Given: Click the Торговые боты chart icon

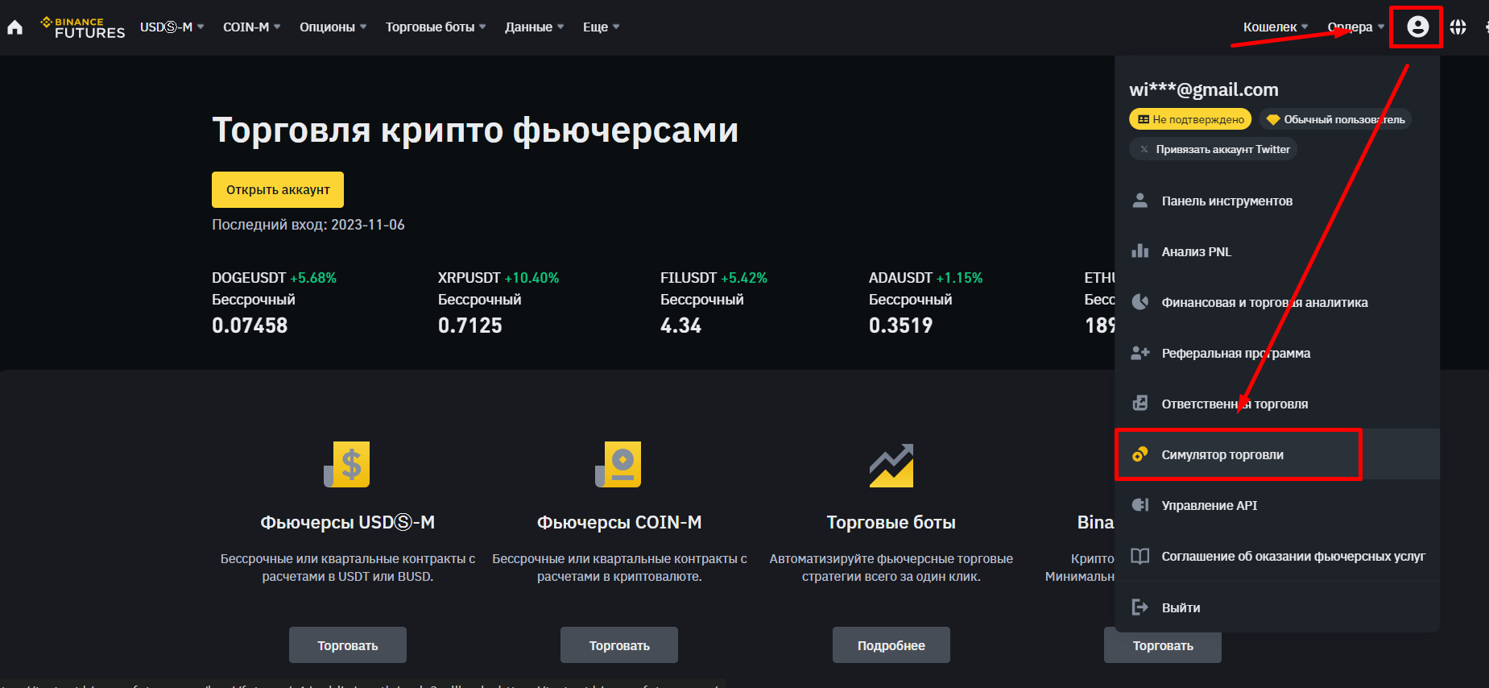Looking at the screenshot, I should [891, 465].
